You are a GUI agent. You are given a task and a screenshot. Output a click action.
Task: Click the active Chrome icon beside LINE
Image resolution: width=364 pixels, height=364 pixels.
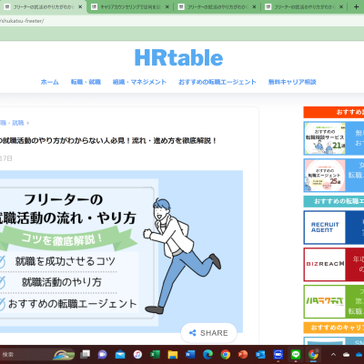click(313, 354)
